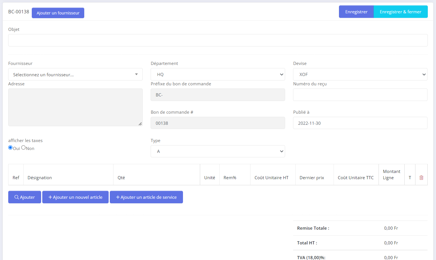Click the Coût Unitaire HT column header

[271, 178]
